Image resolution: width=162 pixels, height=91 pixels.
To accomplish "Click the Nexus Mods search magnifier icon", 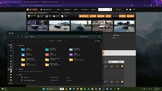I will pyautogui.click(x=110, y=10).
